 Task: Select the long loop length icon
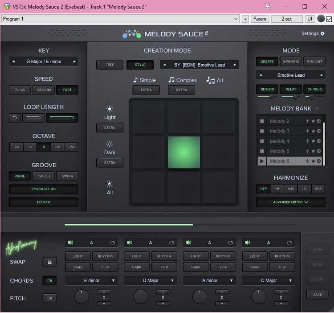(62, 118)
